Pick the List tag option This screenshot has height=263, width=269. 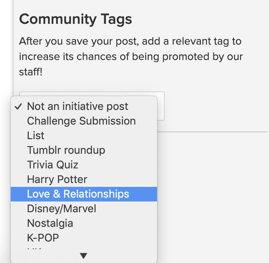click(36, 136)
